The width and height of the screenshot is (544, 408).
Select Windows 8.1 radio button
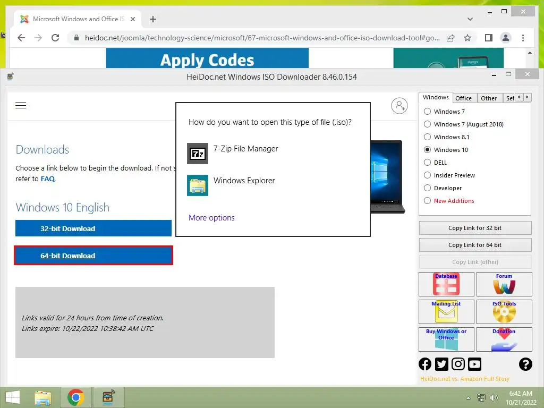(x=428, y=137)
